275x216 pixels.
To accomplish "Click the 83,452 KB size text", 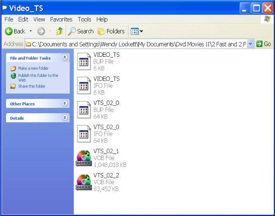I will 106,189.
